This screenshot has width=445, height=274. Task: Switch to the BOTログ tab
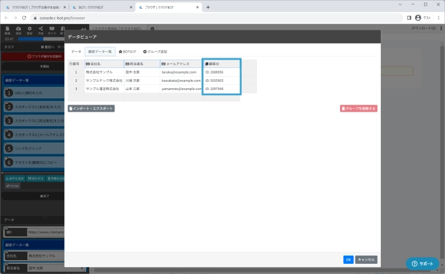tap(128, 51)
